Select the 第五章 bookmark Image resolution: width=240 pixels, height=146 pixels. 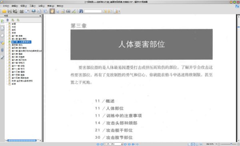(19, 48)
